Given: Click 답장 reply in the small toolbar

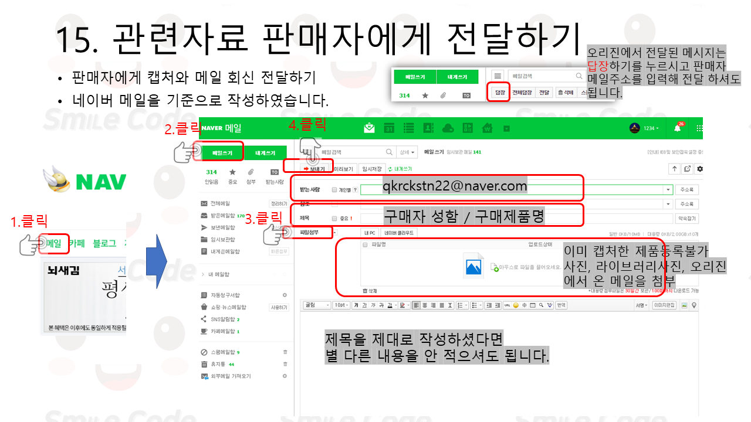Looking at the screenshot, I should pyautogui.click(x=499, y=92).
